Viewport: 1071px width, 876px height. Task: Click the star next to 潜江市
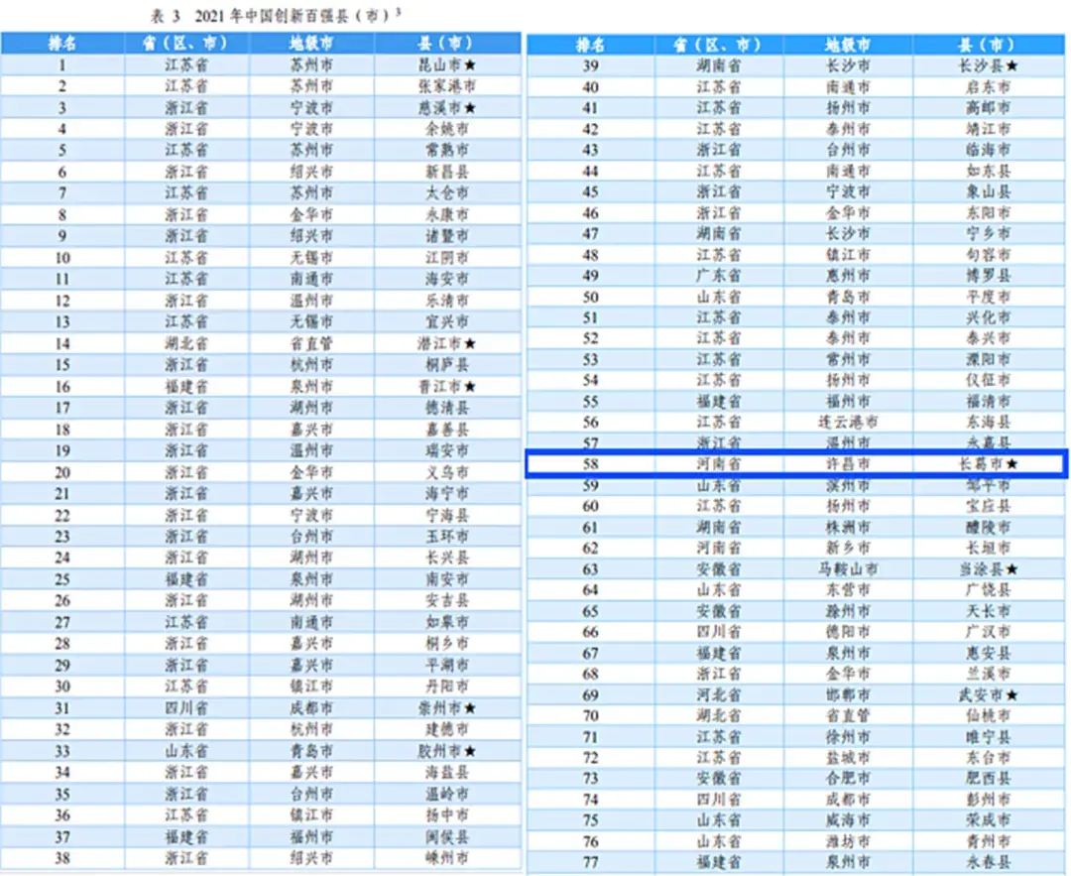[x=471, y=343]
